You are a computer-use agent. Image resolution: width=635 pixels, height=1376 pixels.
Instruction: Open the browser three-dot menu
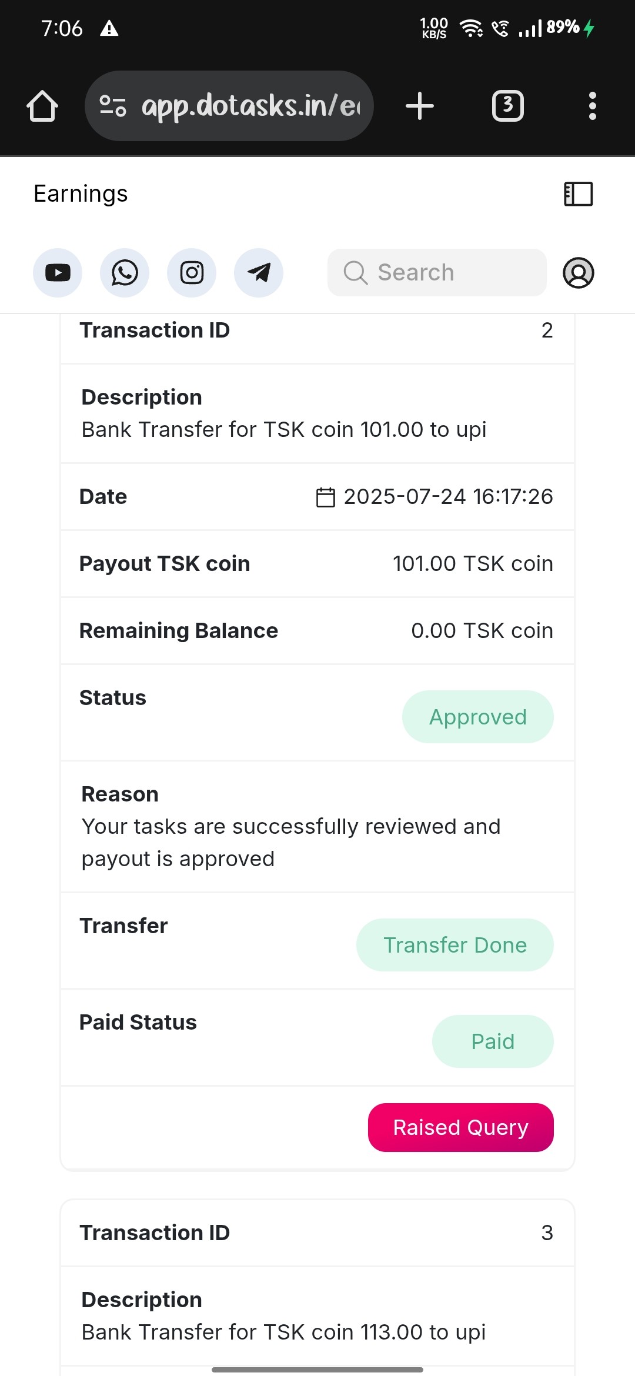[593, 106]
